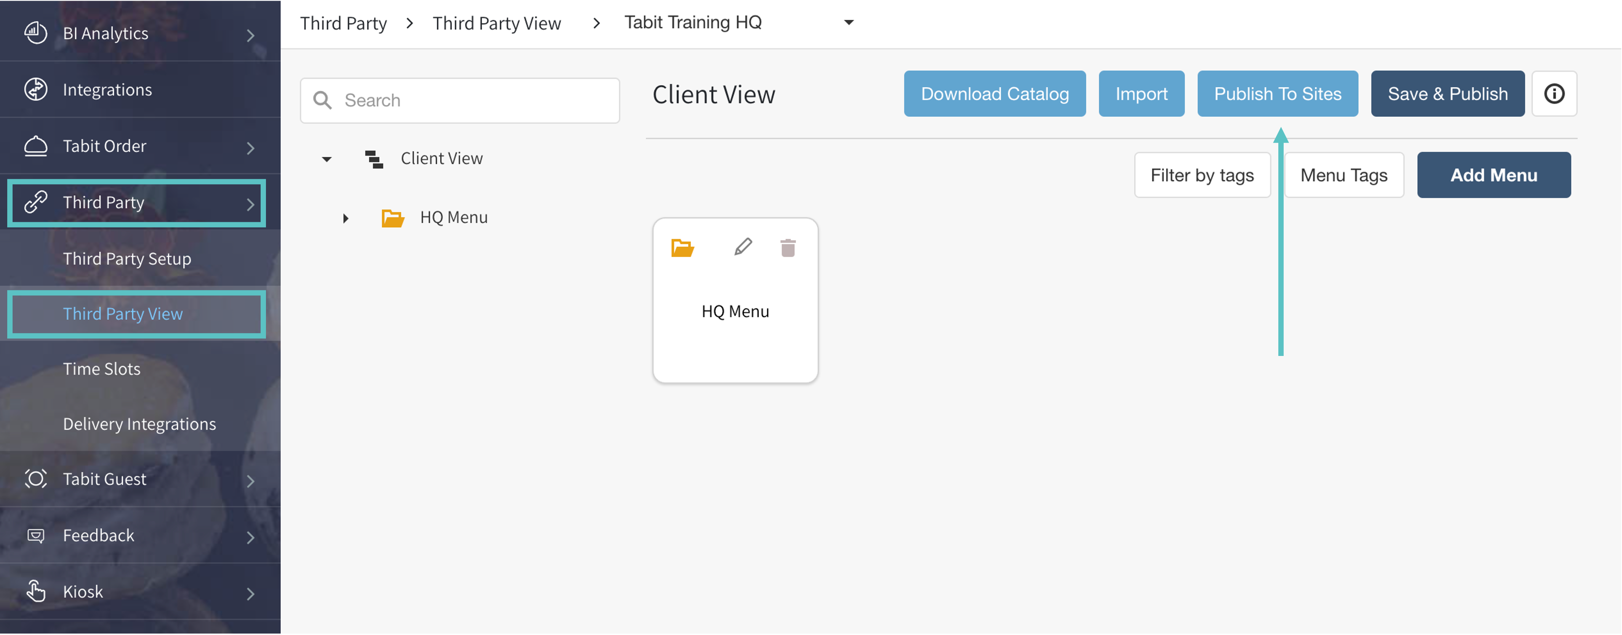
Task: Open Third Party Setup submenu item
Action: (126, 258)
